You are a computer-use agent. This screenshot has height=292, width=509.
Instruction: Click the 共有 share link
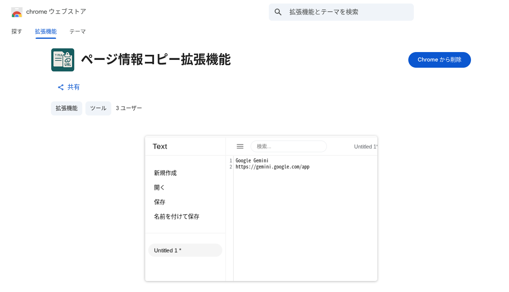(69, 87)
